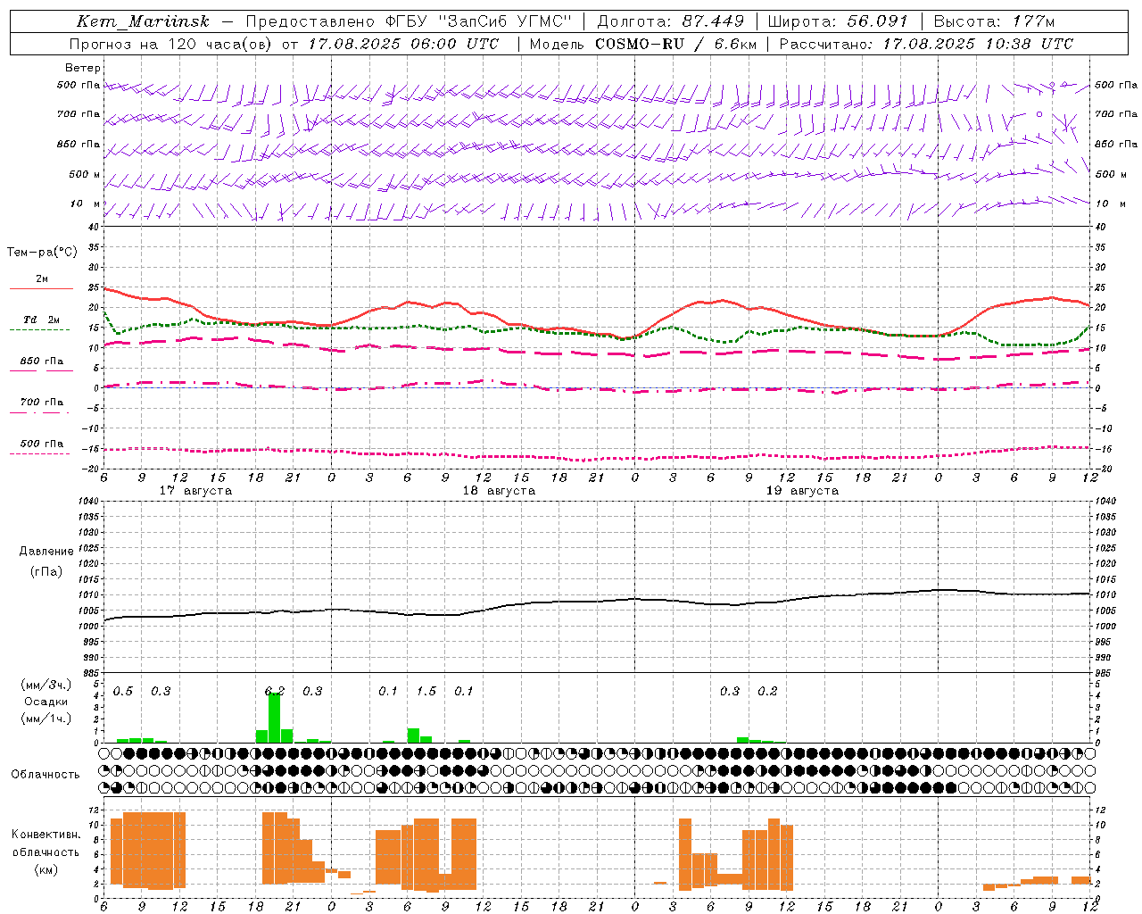Image resolution: width=1142 pixels, height=914 pixels.
Task: Click the '(мм/3ч.)' precipitation unit label
Action: point(46,685)
